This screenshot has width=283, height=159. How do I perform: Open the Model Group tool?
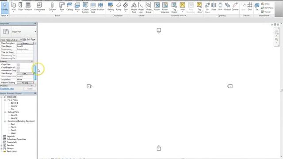(149, 8)
